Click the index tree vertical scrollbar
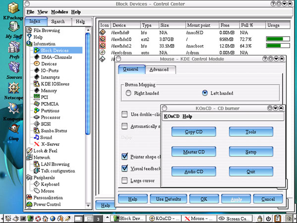The height and width of the screenshot is (223, 297). (88, 83)
